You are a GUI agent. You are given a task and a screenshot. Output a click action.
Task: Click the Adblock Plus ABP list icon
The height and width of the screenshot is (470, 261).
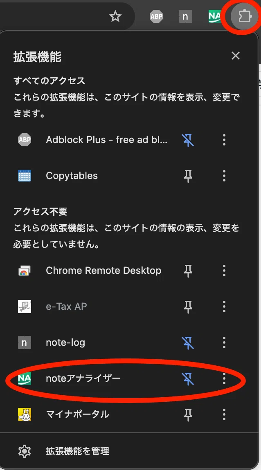pos(24,140)
